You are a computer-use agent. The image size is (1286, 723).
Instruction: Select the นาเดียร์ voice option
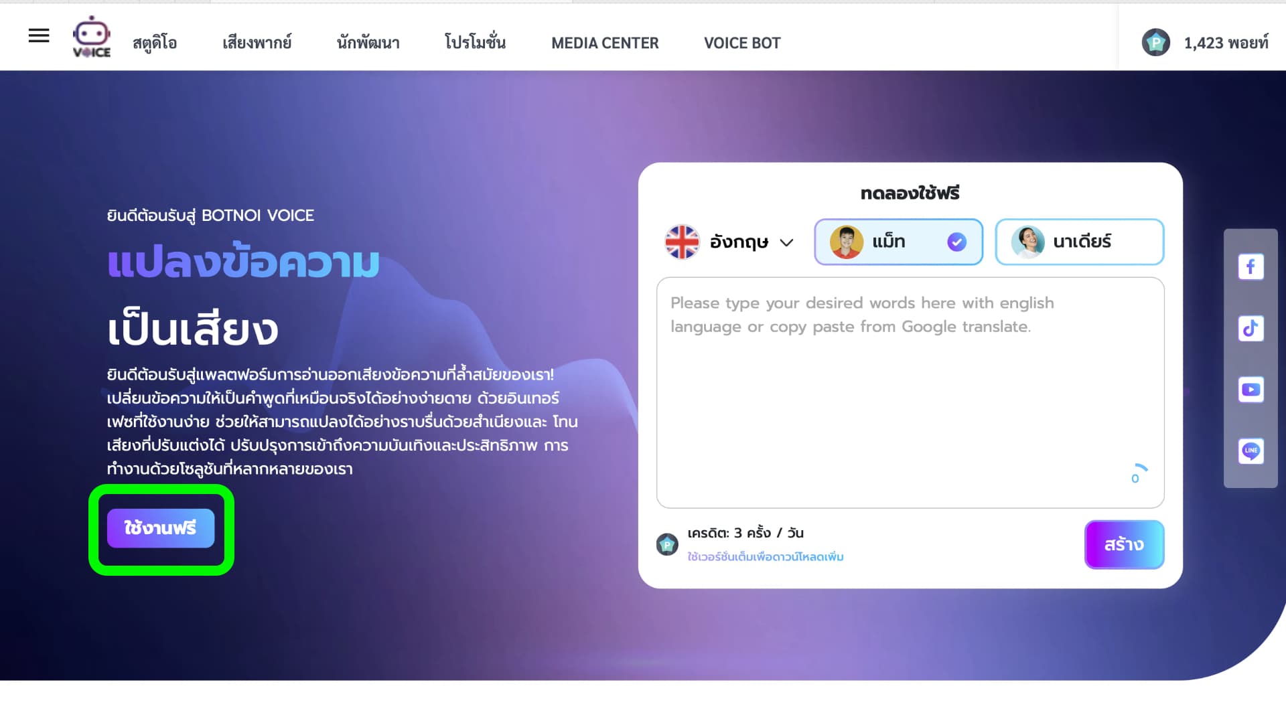pyautogui.click(x=1079, y=242)
